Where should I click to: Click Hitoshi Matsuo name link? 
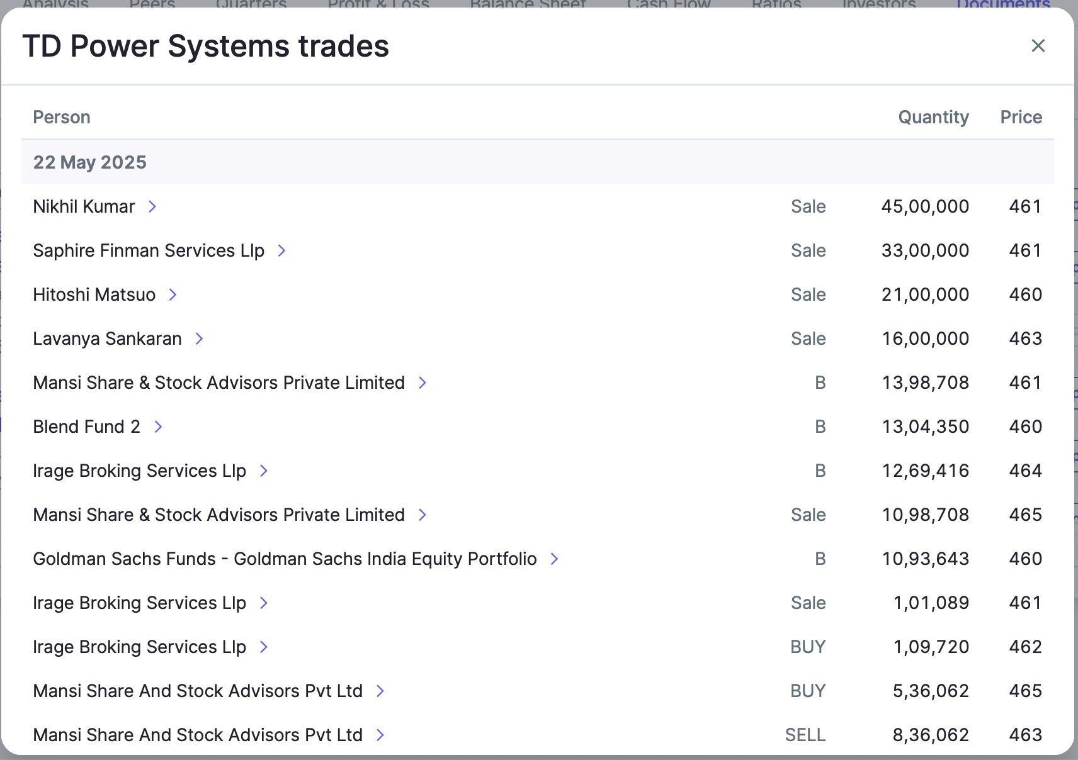click(x=94, y=294)
